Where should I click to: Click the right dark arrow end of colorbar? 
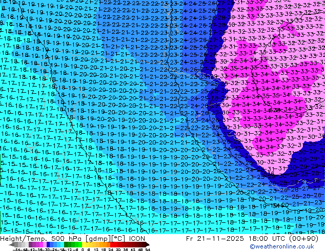[x=147, y=244]
